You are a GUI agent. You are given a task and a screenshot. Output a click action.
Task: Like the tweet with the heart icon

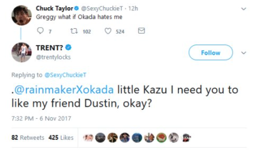coord(108,31)
